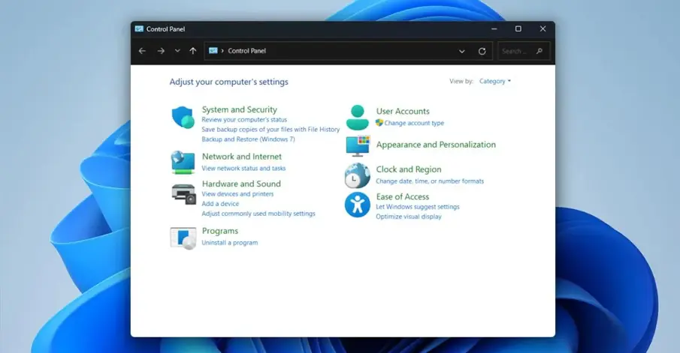Expand the address bar history dropdown

coord(461,51)
